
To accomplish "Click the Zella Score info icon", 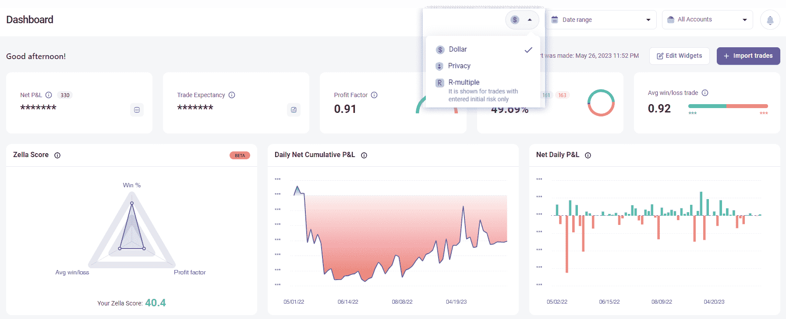I will 57,155.
